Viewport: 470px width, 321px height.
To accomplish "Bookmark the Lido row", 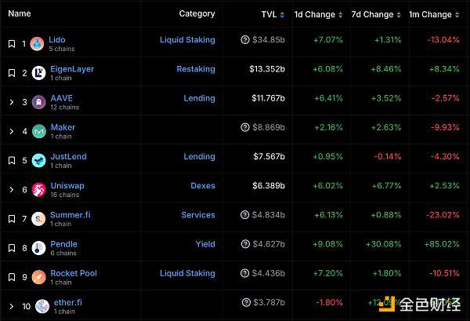I will 11,44.
